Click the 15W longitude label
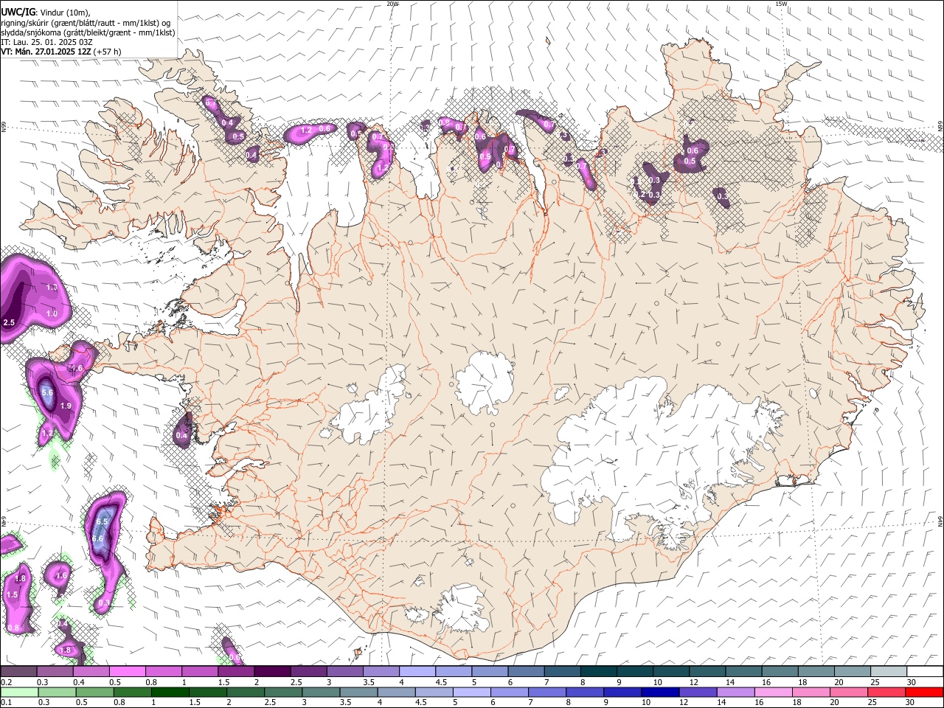 click(781, 4)
